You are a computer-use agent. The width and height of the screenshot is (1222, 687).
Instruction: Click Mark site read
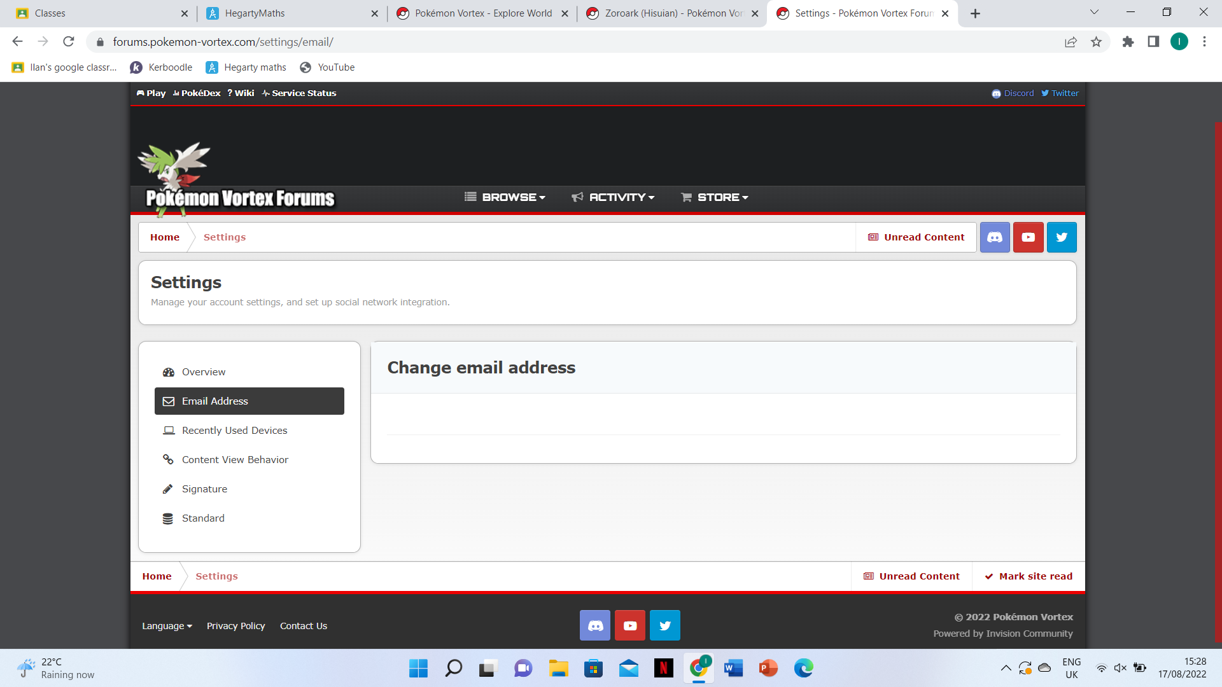pos(1029,576)
